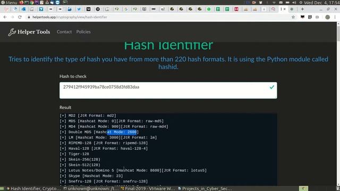Image resolution: width=340 pixels, height=191 pixels.
Task: Click the page vertical scrollbar
Action: [x=338, y=103]
